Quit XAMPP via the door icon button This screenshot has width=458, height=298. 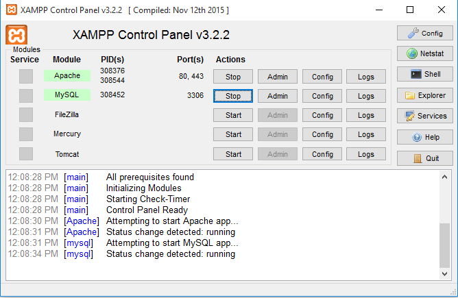pyautogui.click(x=424, y=158)
